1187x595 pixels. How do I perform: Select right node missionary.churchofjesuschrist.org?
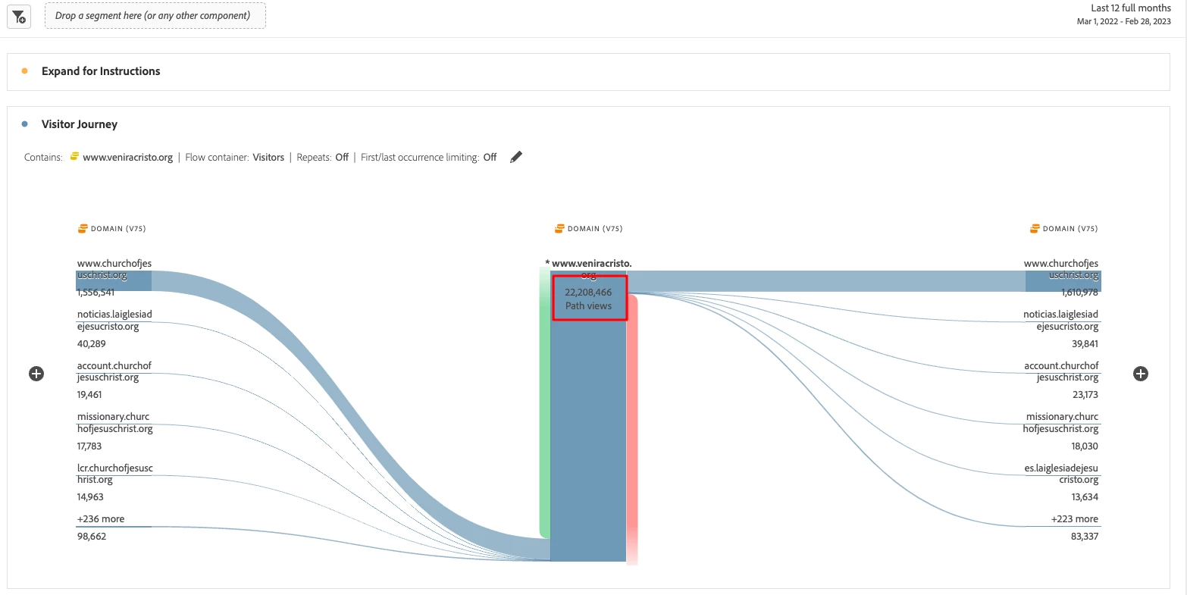click(1060, 423)
